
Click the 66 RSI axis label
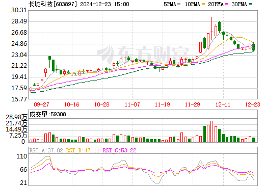coord(23,170)
